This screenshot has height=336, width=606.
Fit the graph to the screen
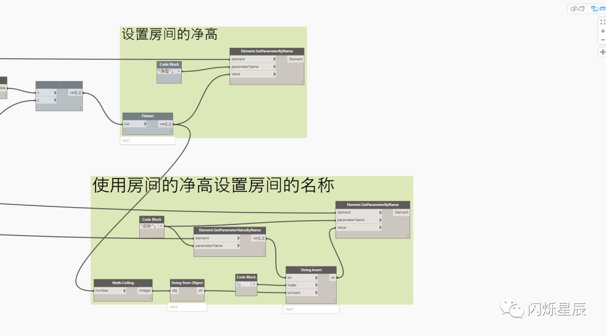coord(602,21)
